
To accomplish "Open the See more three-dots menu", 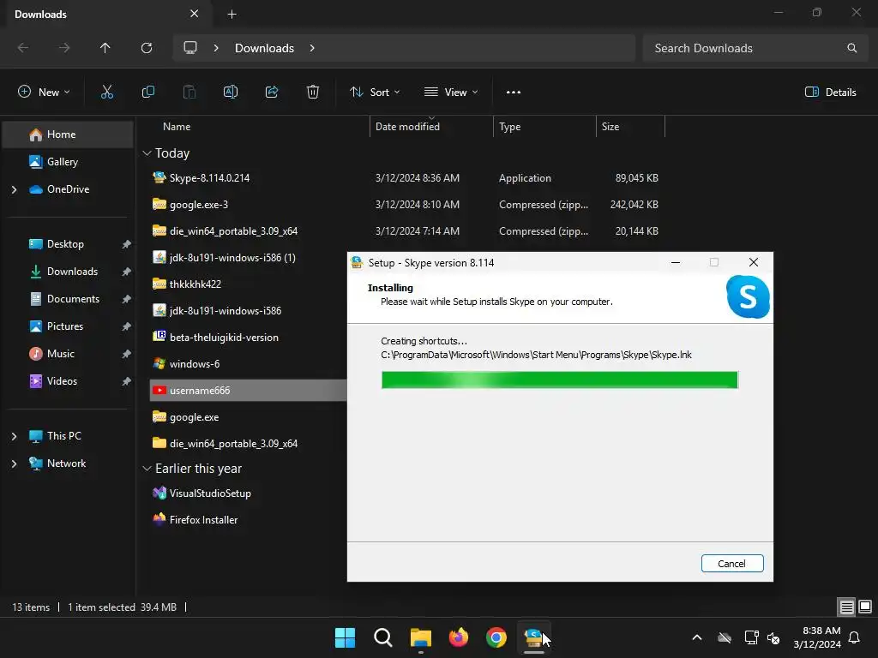I will point(514,93).
